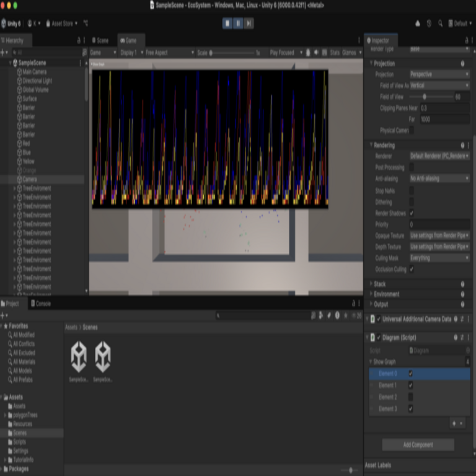Lock the Hierarchy panel
This screenshot has width=476, height=476.
(78, 40)
